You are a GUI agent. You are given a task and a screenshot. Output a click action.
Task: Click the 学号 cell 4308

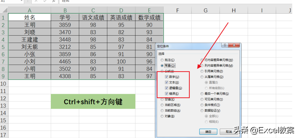(65, 76)
